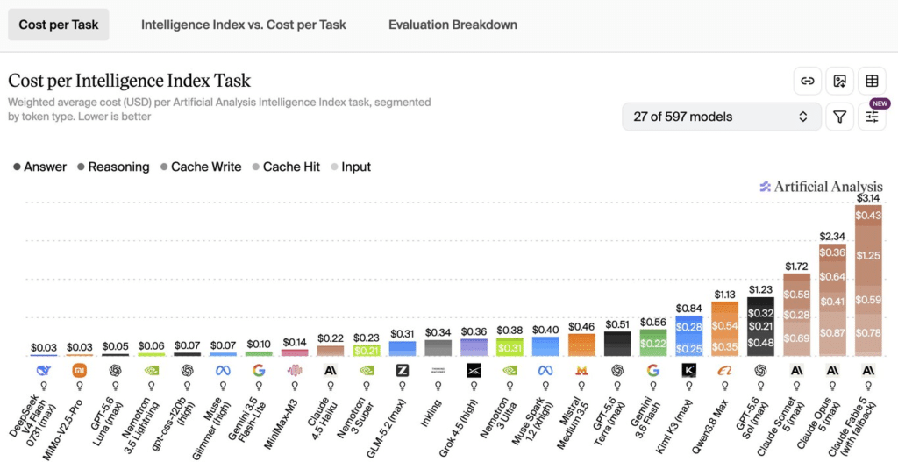Toggle the Cache Hit legend series
Screen dimensions: 898x462
click(286, 167)
